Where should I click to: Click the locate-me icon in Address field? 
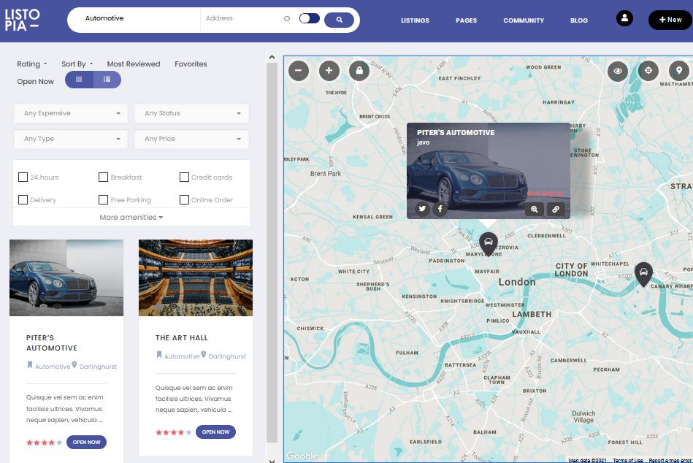point(287,18)
